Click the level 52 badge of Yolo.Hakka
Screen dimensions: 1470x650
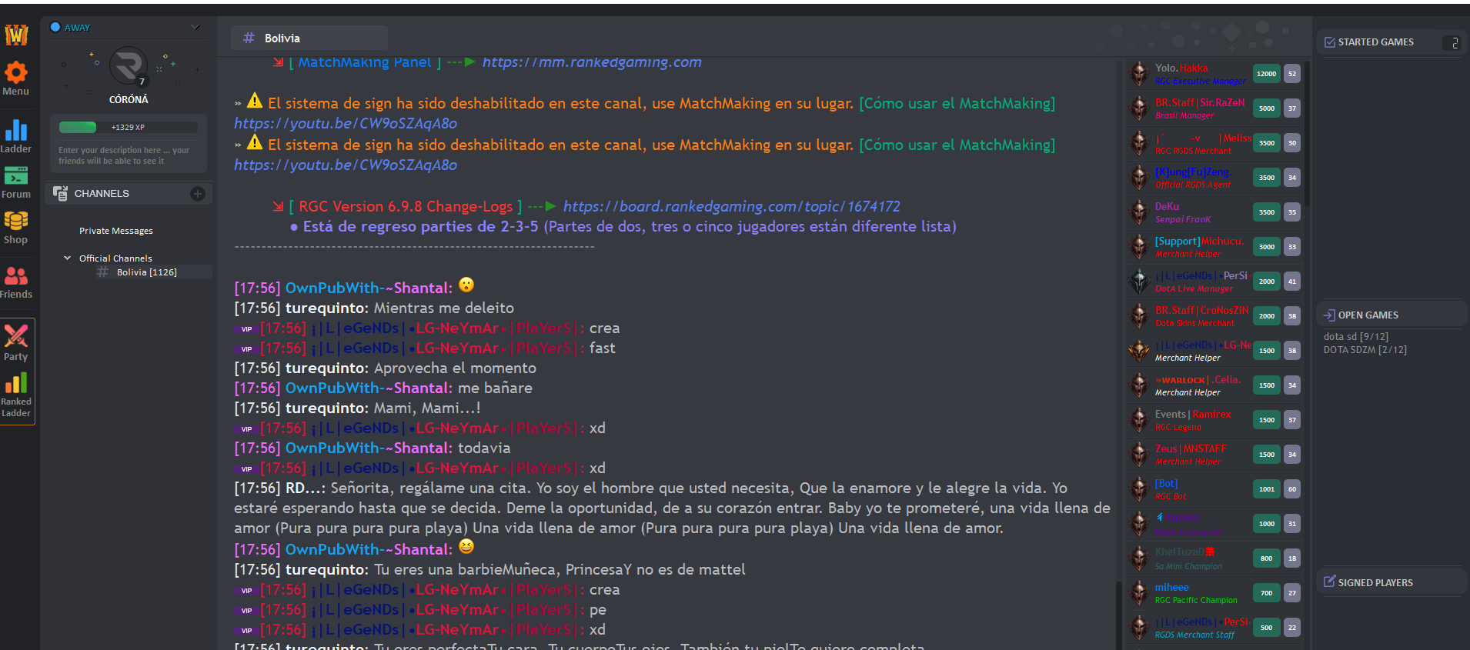(1292, 74)
